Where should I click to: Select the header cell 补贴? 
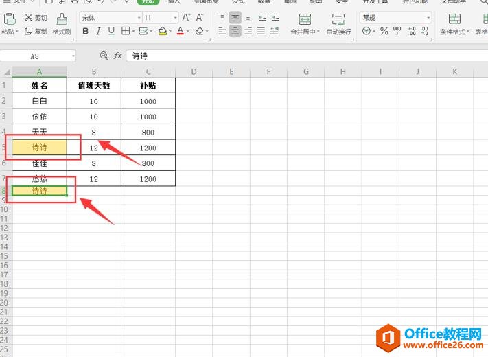point(148,85)
